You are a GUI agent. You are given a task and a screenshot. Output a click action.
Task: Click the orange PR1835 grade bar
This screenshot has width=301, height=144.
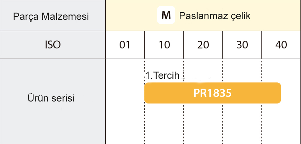pyautogui.click(x=212, y=93)
